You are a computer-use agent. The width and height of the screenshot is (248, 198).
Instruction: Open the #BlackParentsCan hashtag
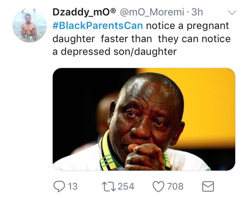(98, 26)
